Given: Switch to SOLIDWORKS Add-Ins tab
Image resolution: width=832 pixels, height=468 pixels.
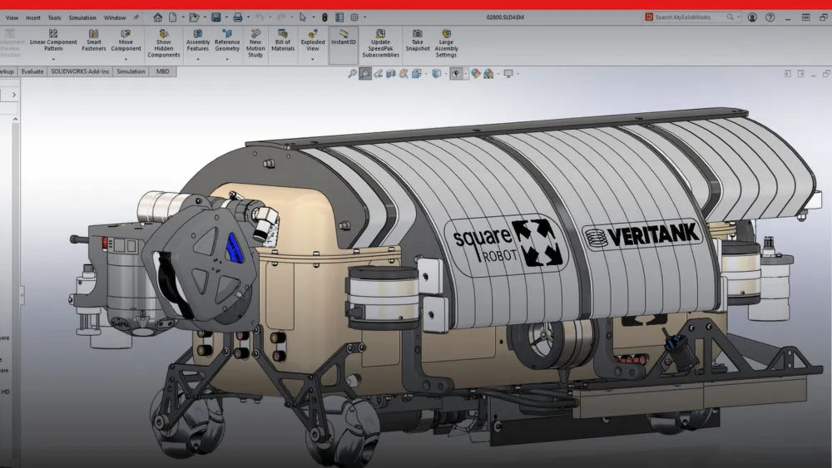Looking at the screenshot, I should click(80, 71).
